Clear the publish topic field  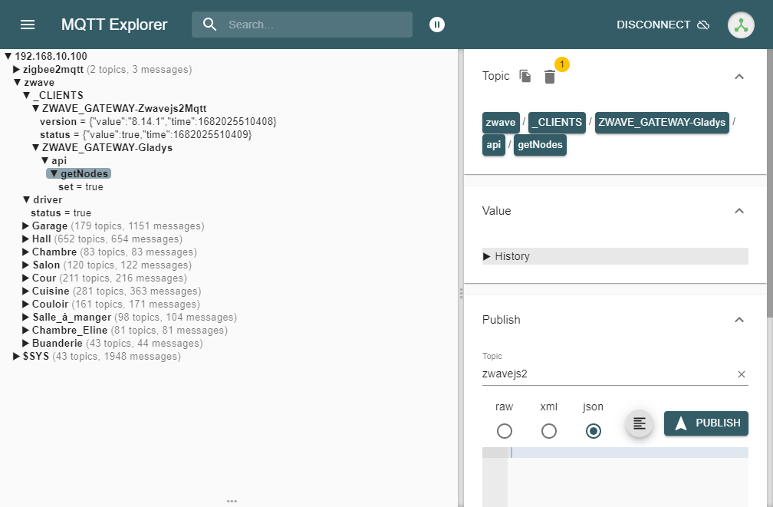click(x=741, y=374)
